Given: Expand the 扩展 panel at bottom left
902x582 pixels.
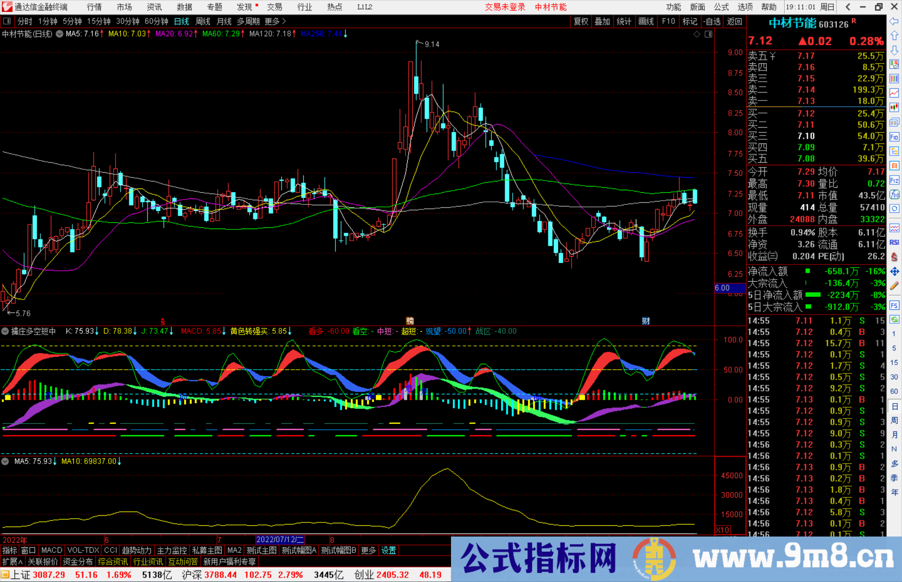Looking at the screenshot, I should [x=12, y=562].
